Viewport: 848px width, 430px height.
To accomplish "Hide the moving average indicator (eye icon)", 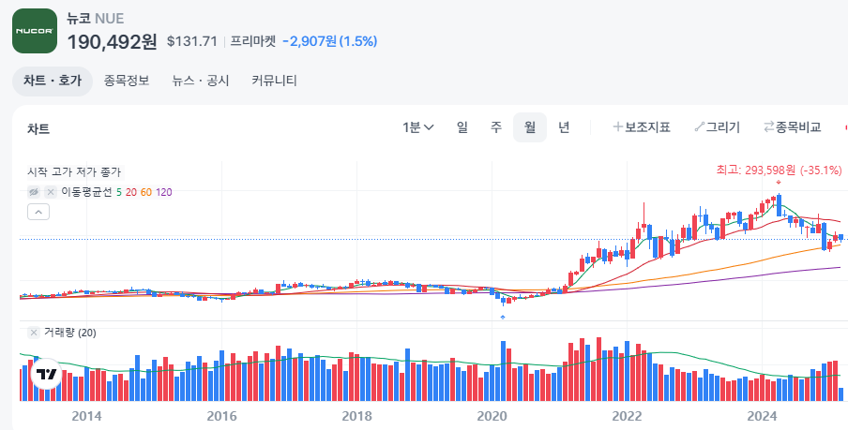I will click(34, 192).
